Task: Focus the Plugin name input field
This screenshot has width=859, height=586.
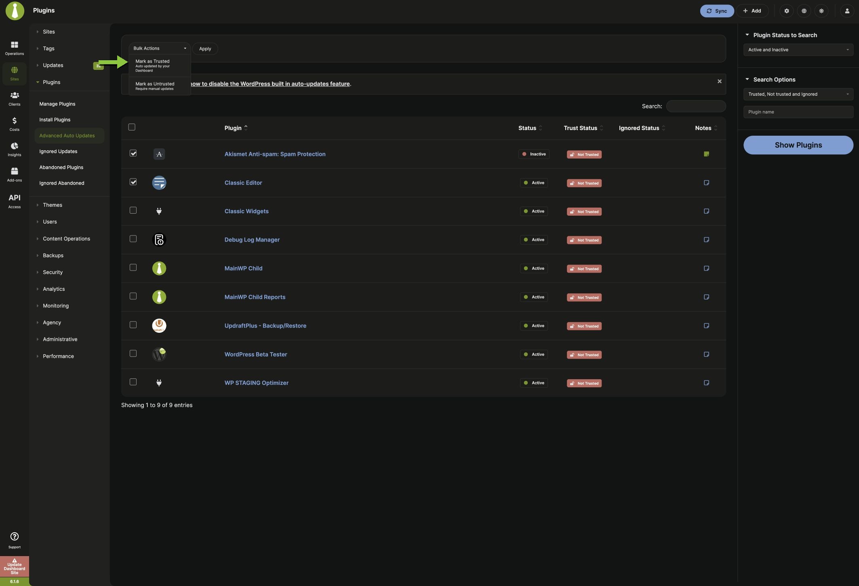Action: coord(798,112)
